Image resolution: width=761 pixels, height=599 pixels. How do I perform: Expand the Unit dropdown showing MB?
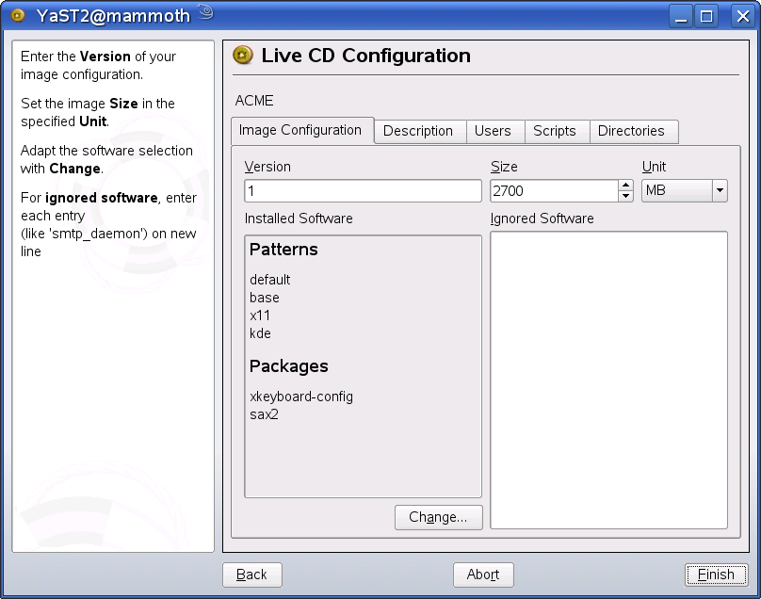pos(685,191)
